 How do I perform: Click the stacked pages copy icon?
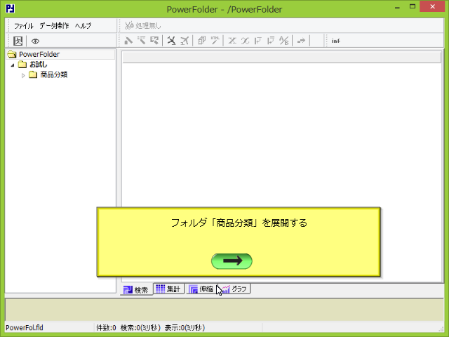pos(202,41)
